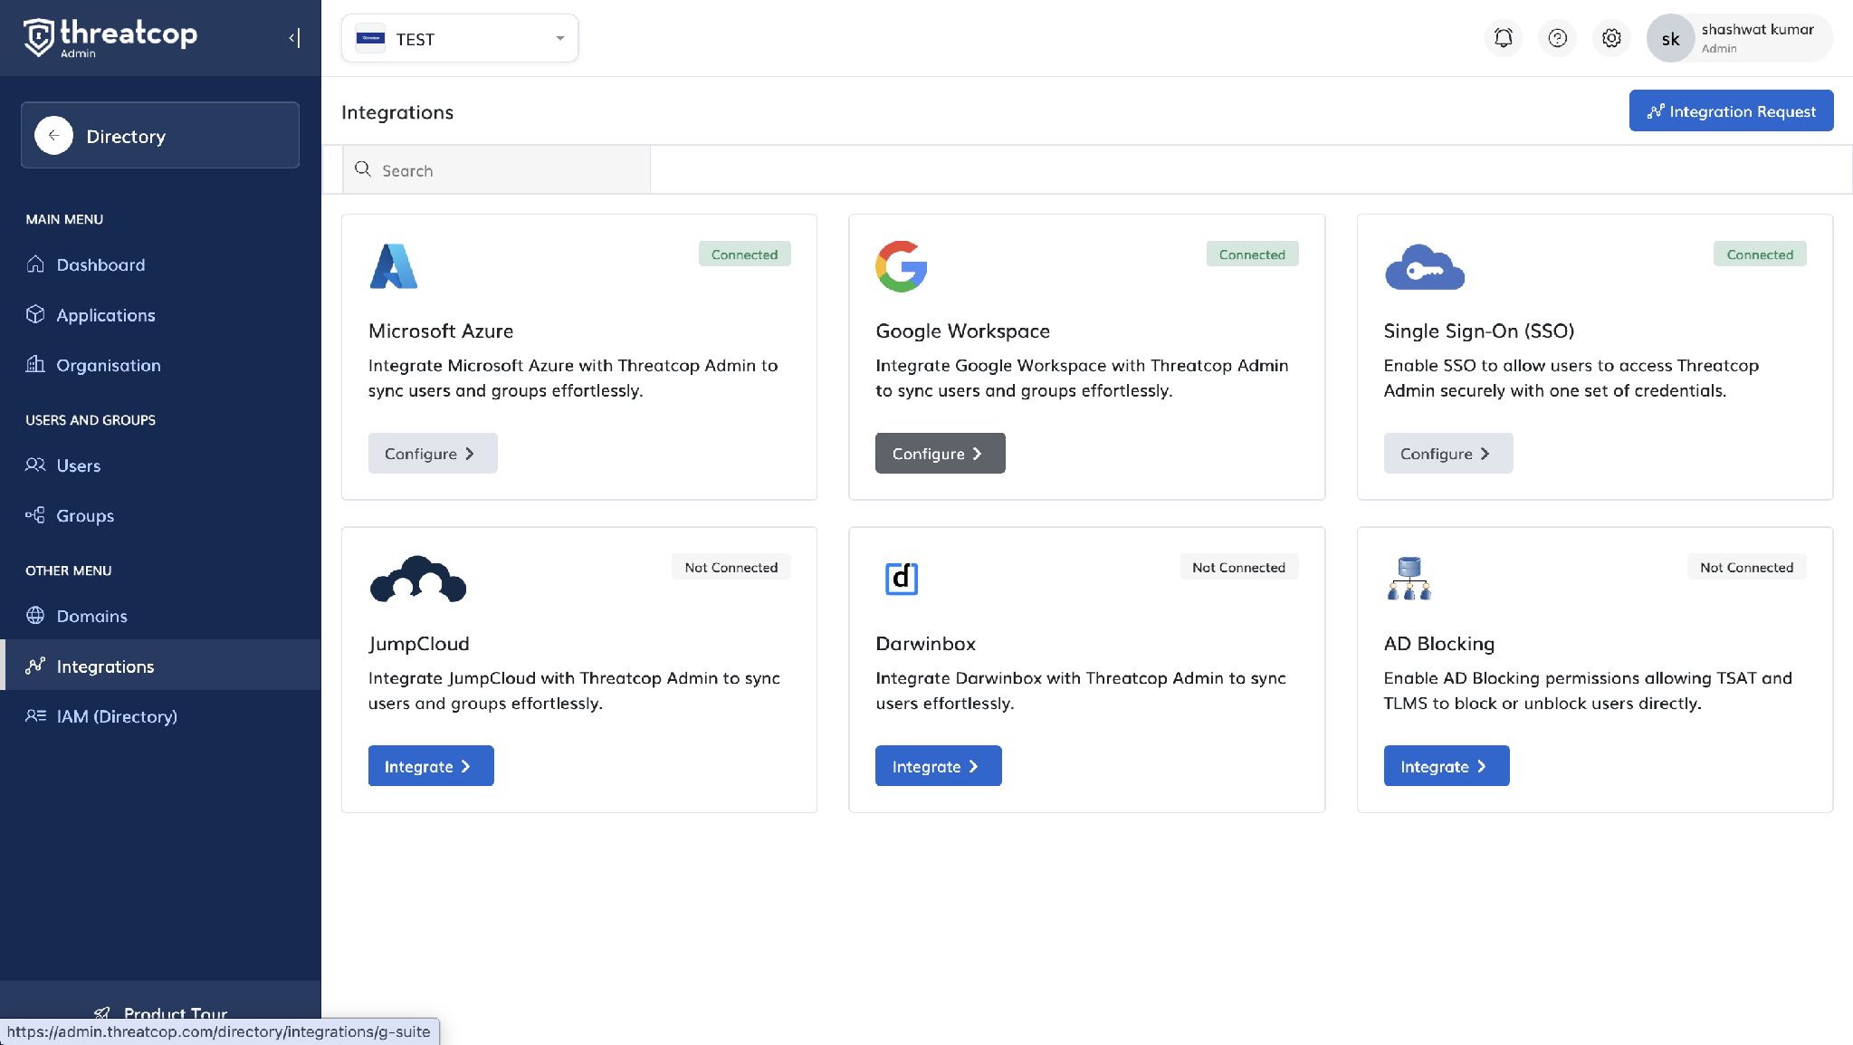Click the Integrations sidebar icon
Image resolution: width=1853 pixels, height=1045 pixels.
35,666
